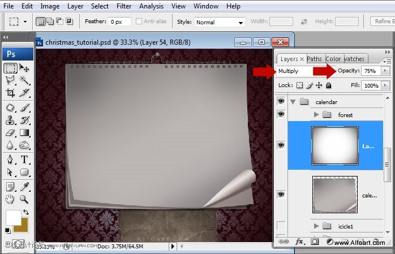Click Add layer style fx button
Screen dimensions: 395x254
point(300,242)
